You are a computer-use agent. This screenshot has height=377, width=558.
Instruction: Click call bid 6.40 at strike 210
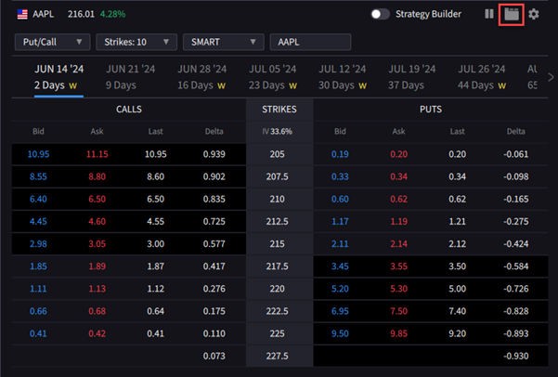tap(38, 199)
